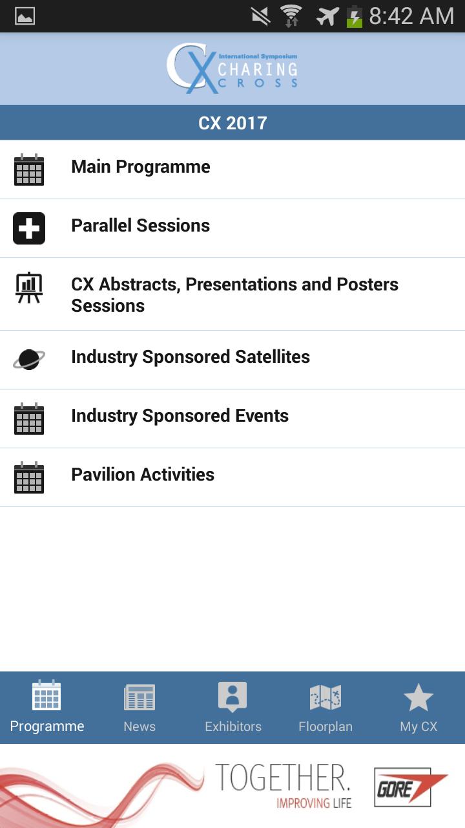Screen dimensions: 465x828
Task: Tap the Exhibitors person badge icon
Action: tap(232, 697)
